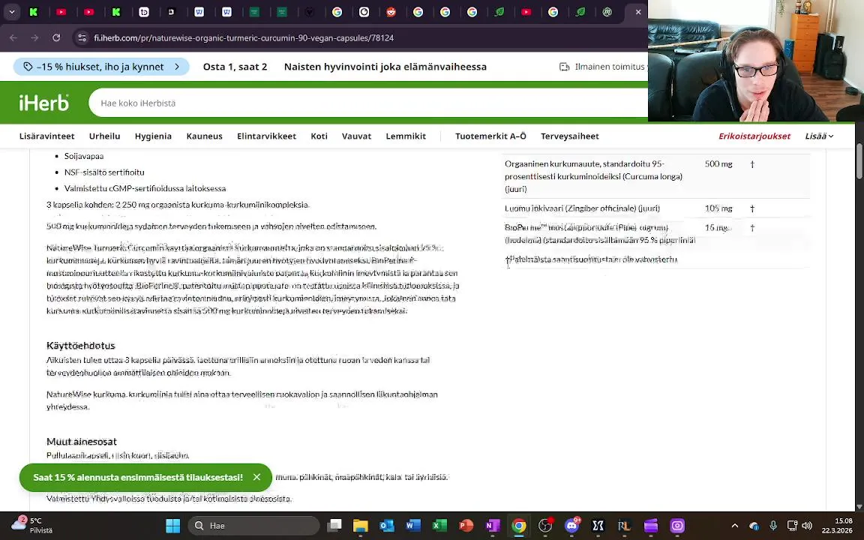
Task: Open the Hygienia menu
Action: pyautogui.click(x=153, y=136)
